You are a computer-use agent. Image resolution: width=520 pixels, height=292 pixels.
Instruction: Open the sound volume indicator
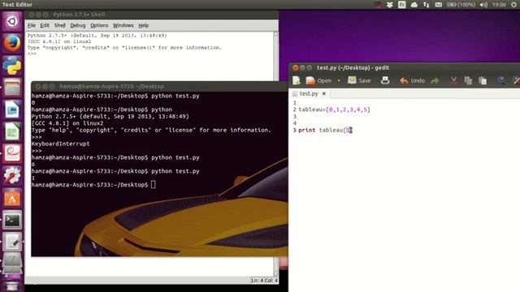(x=483, y=5)
